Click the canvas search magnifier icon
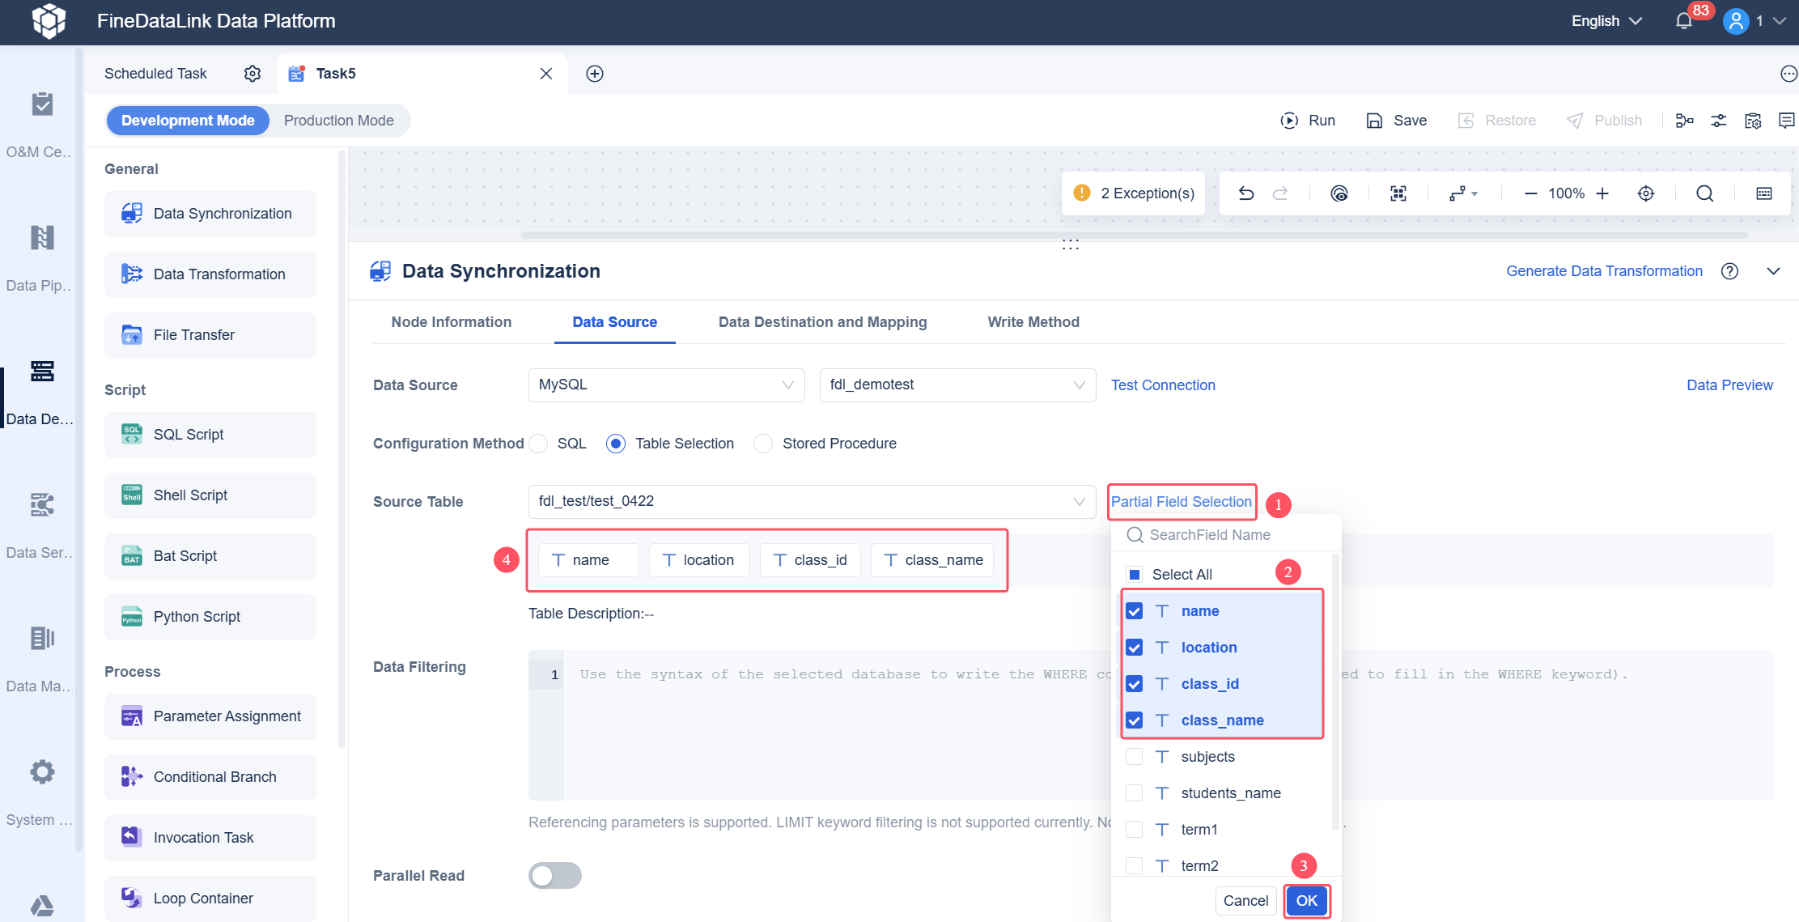This screenshot has height=922, width=1799. [x=1705, y=193]
